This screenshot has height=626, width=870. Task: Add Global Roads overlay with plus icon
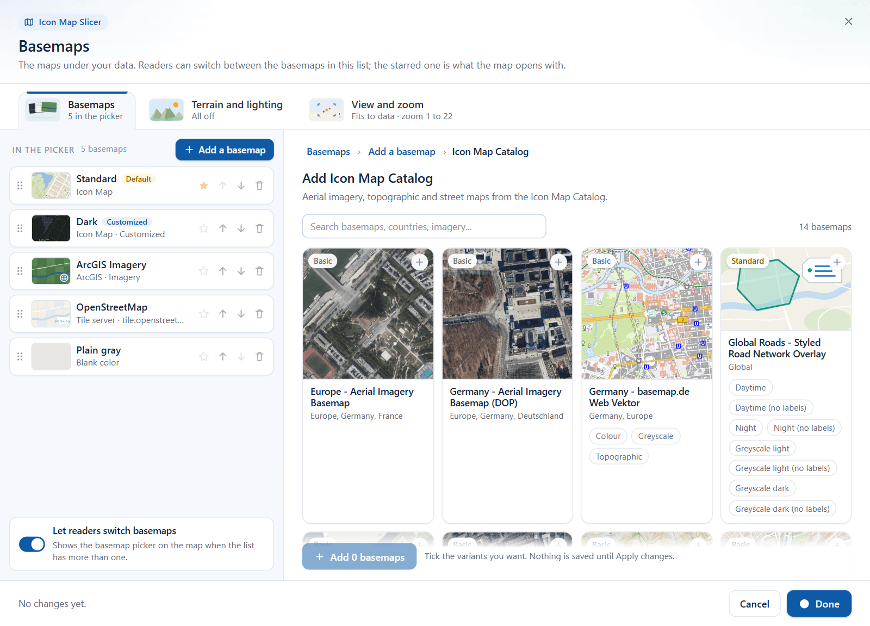click(837, 262)
